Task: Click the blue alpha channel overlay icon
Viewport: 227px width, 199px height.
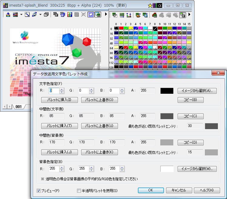Action: (x=62, y=15)
